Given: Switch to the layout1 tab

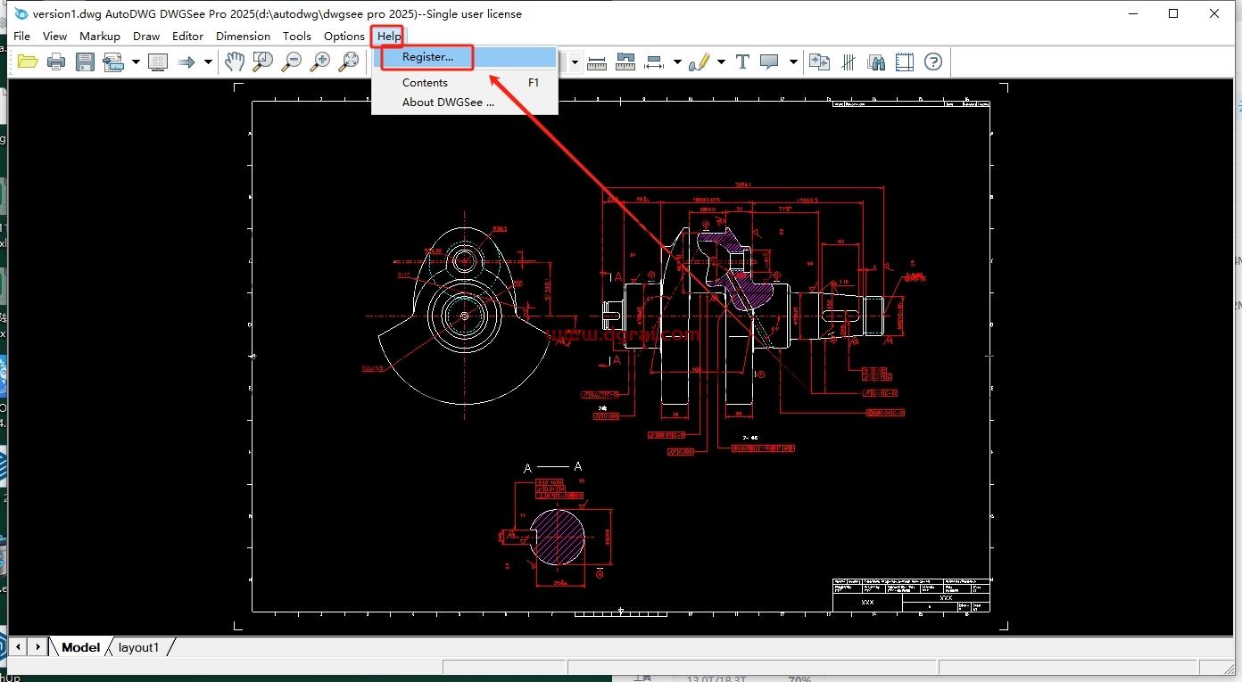Looking at the screenshot, I should pos(139,647).
